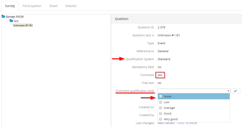The height and width of the screenshot is (127, 242).
Task: Click the Survey-10129 folder icon
Action: (x=3, y=16)
